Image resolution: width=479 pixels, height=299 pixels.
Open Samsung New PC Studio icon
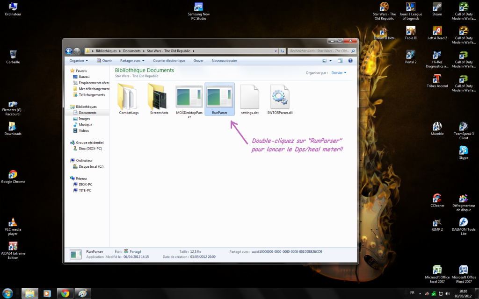(x=198, y=11)
